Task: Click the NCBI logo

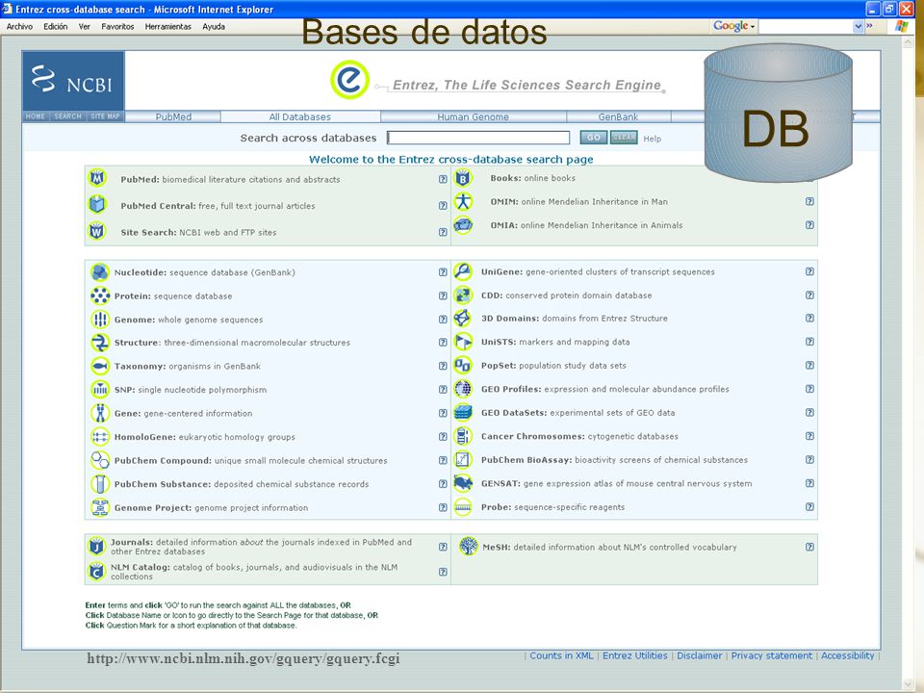Action: [x=73, y=80]
